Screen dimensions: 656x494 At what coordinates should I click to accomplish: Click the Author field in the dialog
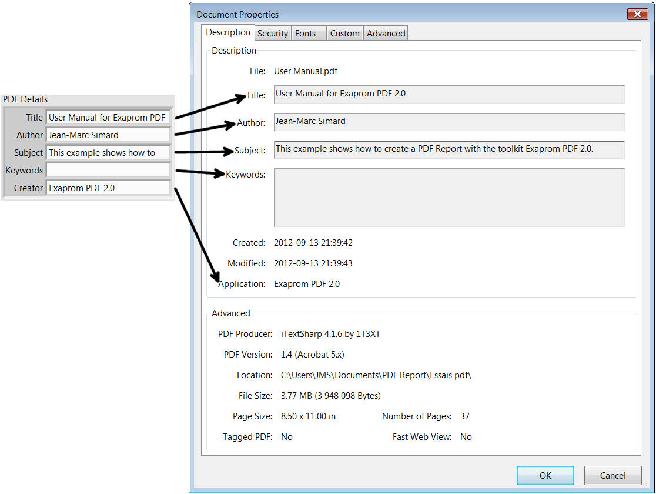[449, 122]
